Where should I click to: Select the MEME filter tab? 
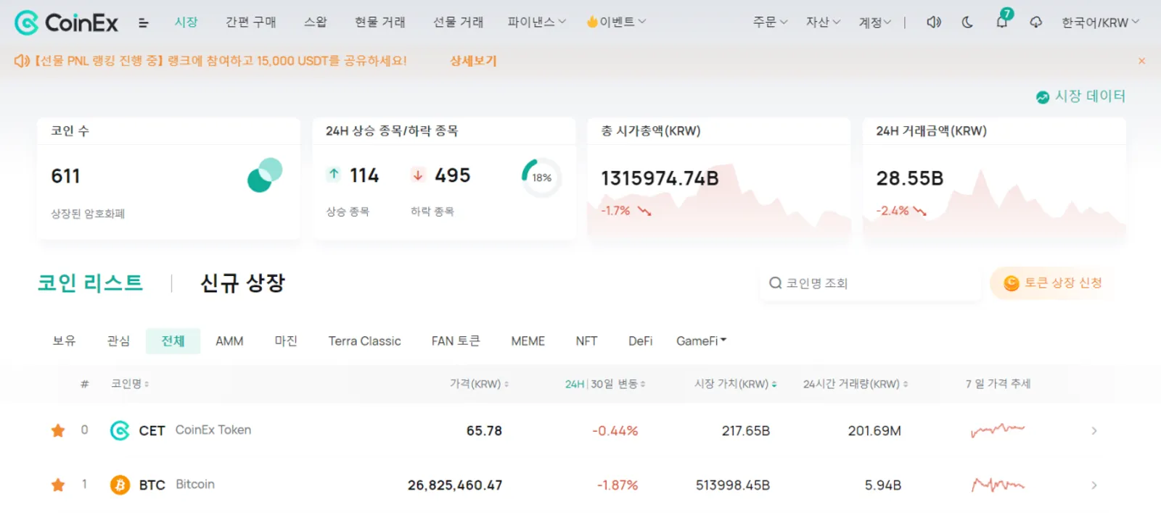coord(528,341)
